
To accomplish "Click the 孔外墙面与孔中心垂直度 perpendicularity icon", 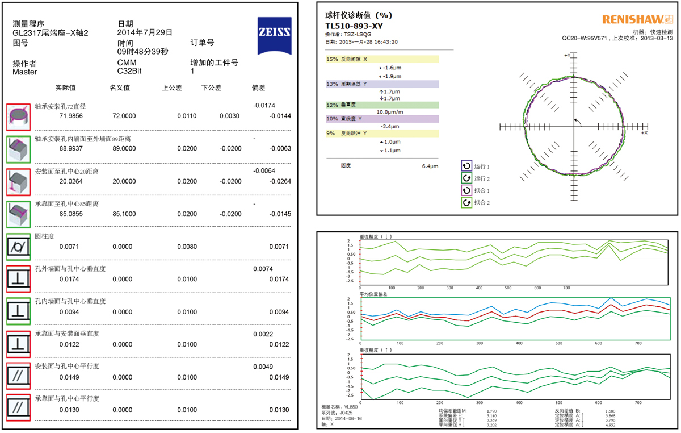I will (17, 278).
